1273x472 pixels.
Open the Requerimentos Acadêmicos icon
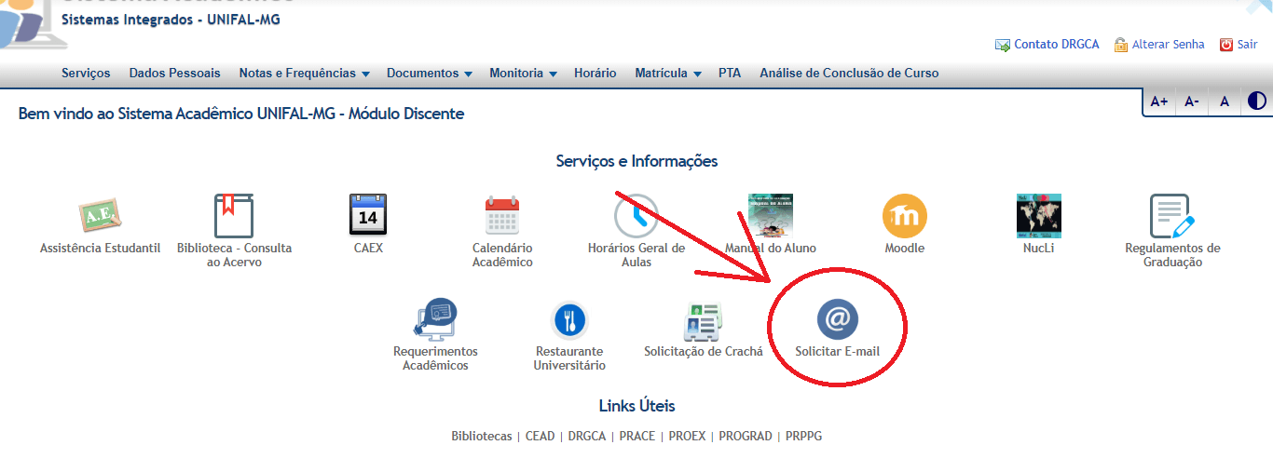pos(434,319)
